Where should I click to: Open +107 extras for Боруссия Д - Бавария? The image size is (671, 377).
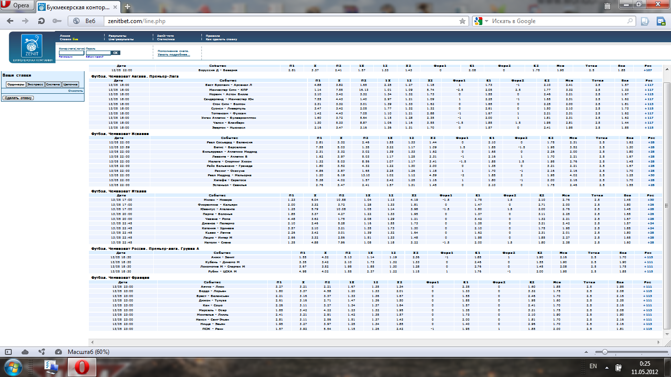648,70
